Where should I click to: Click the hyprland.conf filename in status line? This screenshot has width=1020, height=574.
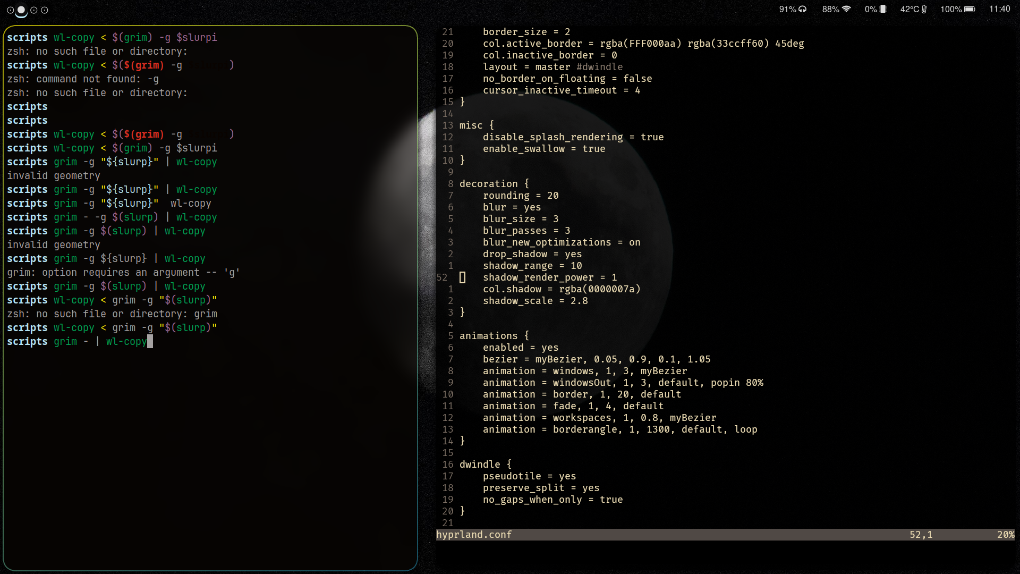coord(474,535)
